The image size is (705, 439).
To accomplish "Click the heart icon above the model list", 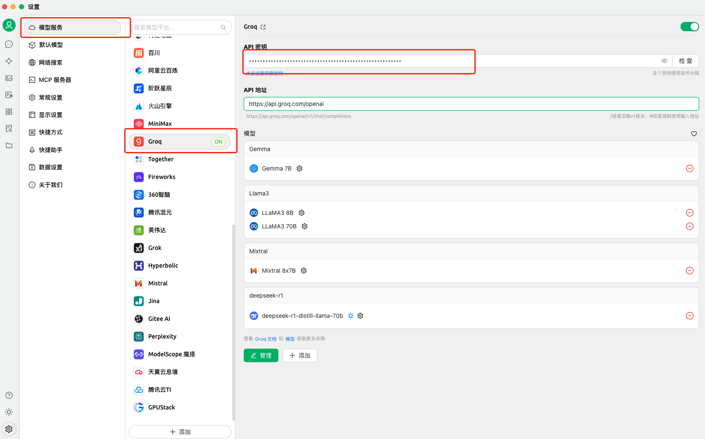I will coord(694,133).
